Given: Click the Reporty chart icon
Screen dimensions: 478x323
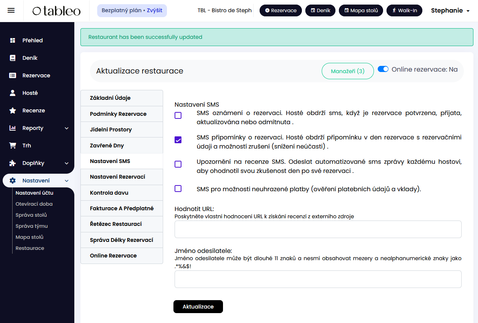Looking at the screenshot, I should point(13,128).
